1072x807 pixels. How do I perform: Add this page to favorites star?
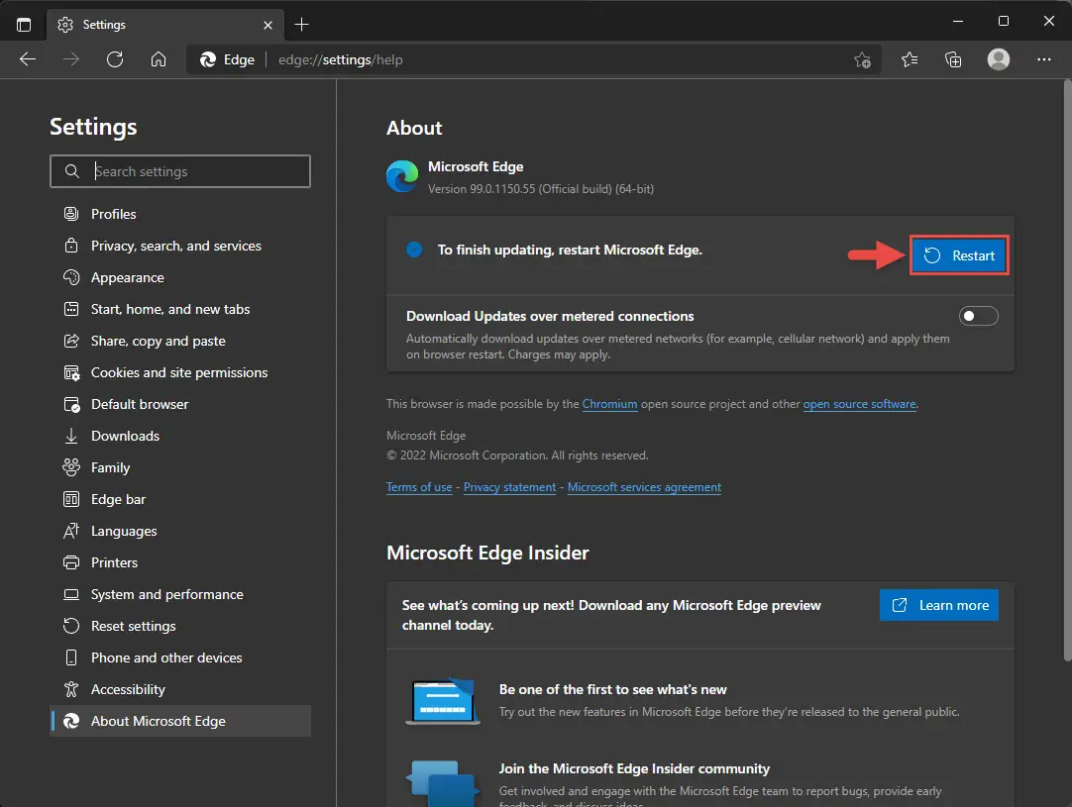[862, 60]
